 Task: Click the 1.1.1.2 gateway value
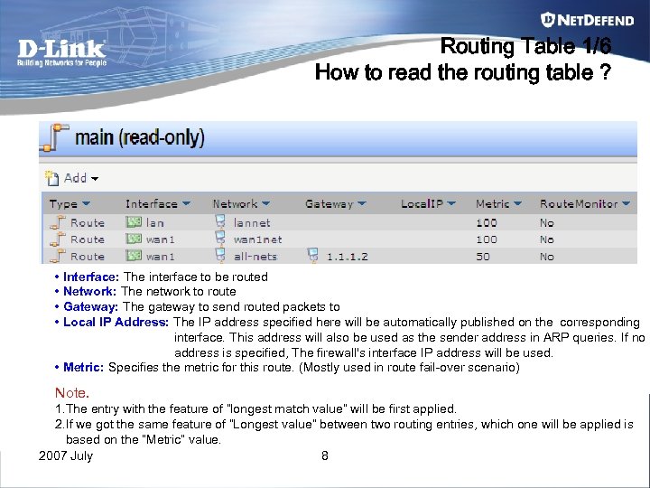pyautogui.click(x=348, y=257)
